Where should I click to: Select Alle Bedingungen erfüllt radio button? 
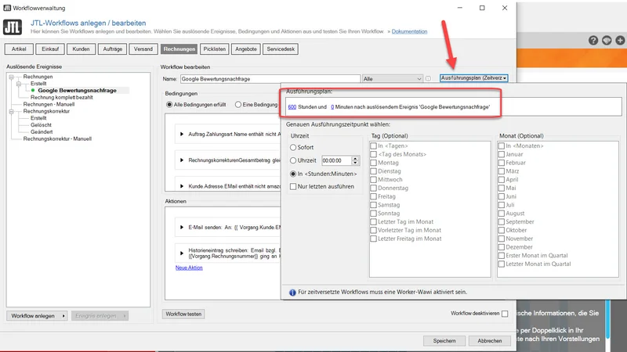tap(169, 105)
